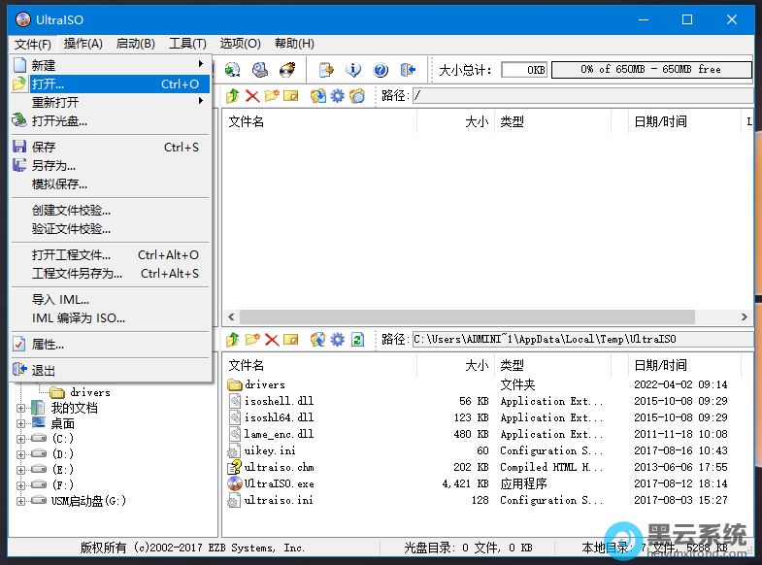This screenshot has height=565, width=762.
Task: Select the UltraISO.exe file in the local list
Action: click(279, 483)
